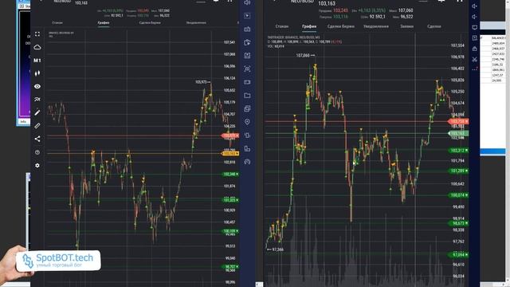Viewport: 510px width, 287px height.
Task: Click yellow 103,163 price label on left chart
Action: [230, 153]
